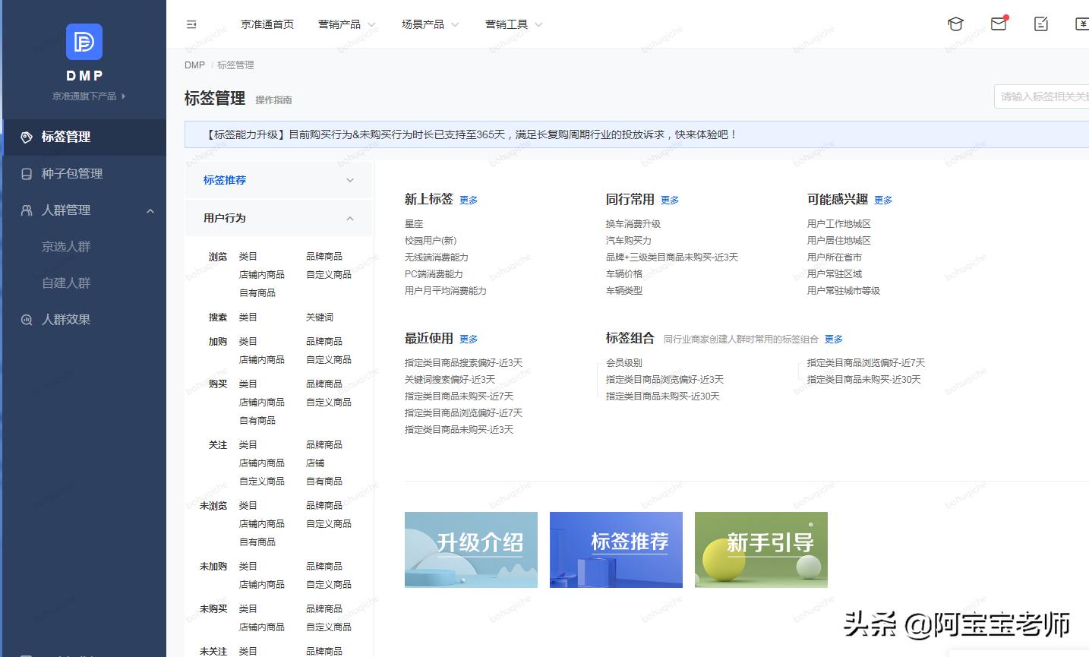Collapse the 标签推荐 section chevron
1089x657 pixels.
[x=349, y=180]
